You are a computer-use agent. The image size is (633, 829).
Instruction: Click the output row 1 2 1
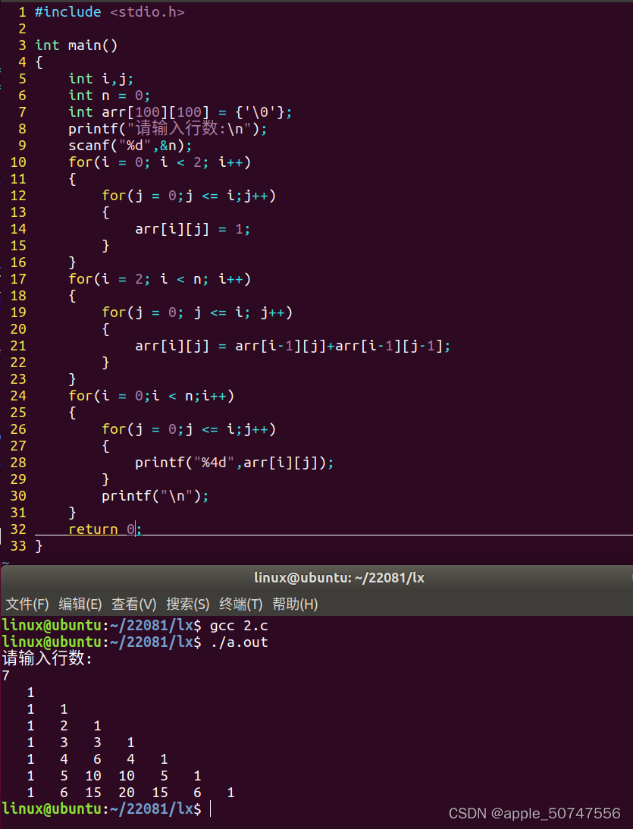[64, 726]
